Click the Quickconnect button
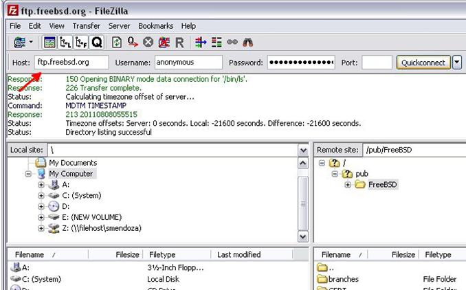The height and width of the screenshot is (290, 466). click(x=423, y=63)
